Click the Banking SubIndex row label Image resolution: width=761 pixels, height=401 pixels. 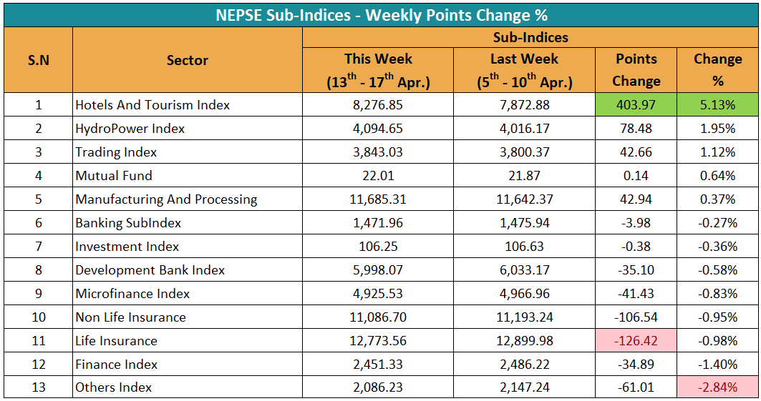point(129,223)
